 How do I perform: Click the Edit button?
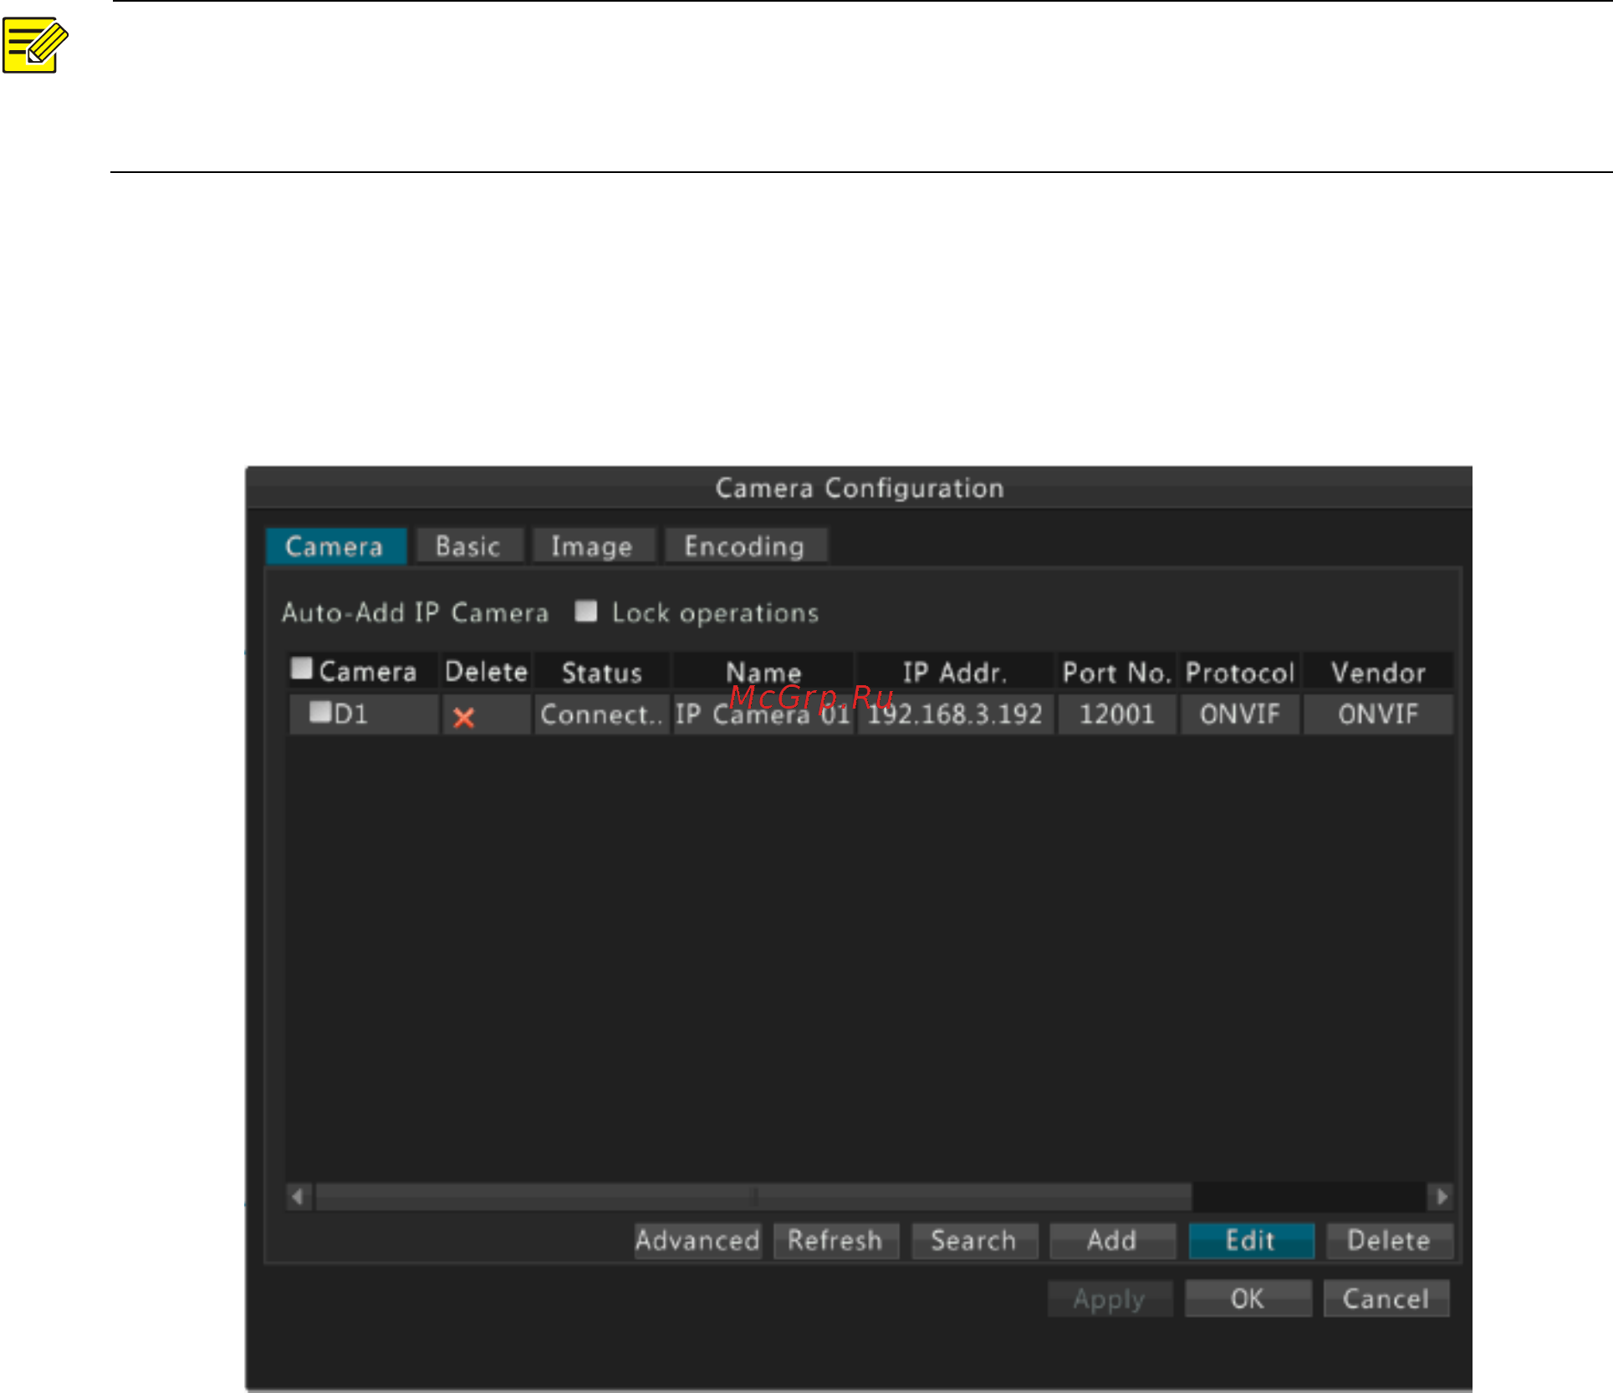pos(1251,1240)
